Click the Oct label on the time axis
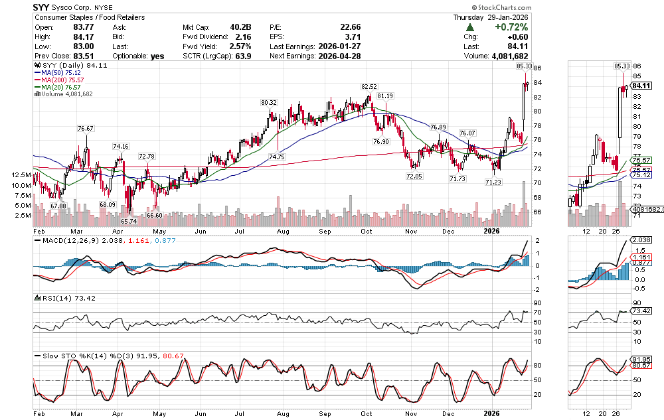 (367, 230)
